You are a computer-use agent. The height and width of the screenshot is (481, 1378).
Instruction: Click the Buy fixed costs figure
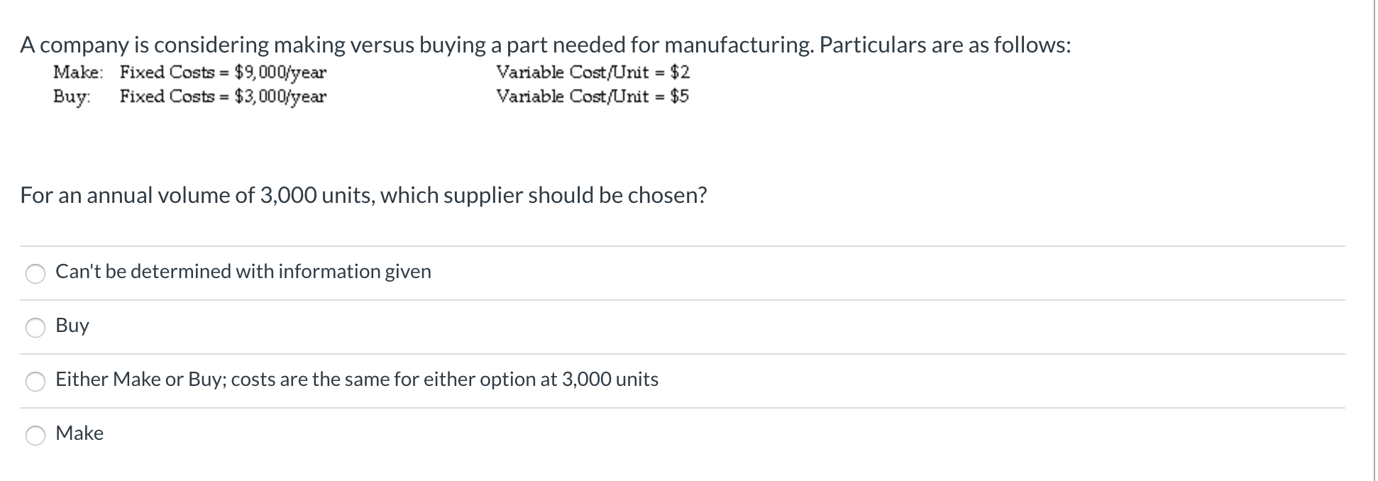coord(280,96)
